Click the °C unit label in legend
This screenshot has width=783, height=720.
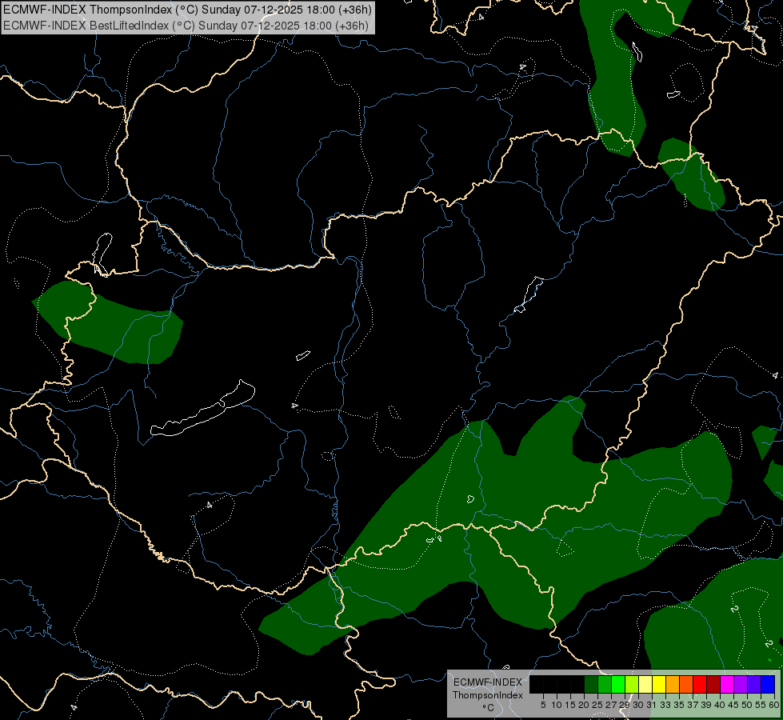[x=489, y=708]
